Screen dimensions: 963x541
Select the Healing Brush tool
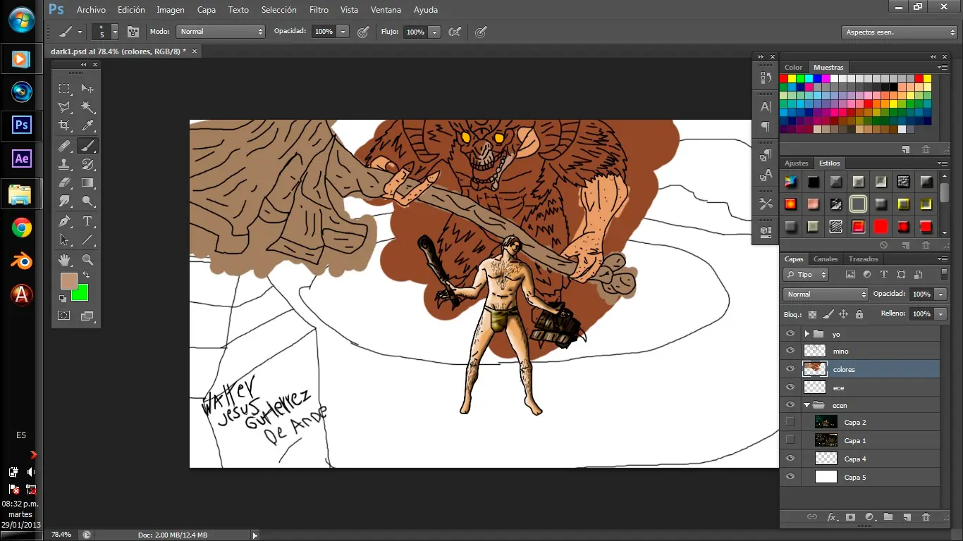pos(64,146)
